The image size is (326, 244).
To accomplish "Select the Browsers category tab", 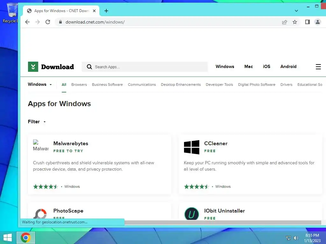I will (x=79, y=85).
